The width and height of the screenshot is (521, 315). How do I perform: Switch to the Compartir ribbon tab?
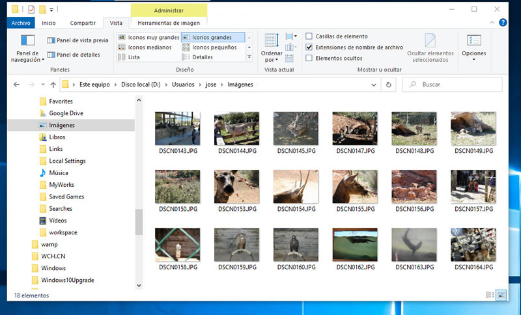(82, 23)
